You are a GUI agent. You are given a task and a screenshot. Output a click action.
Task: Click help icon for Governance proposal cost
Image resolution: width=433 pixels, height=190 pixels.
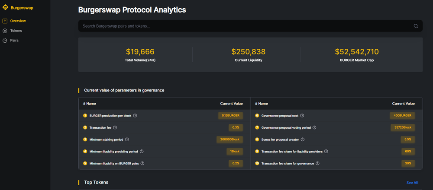pos(302,116)
